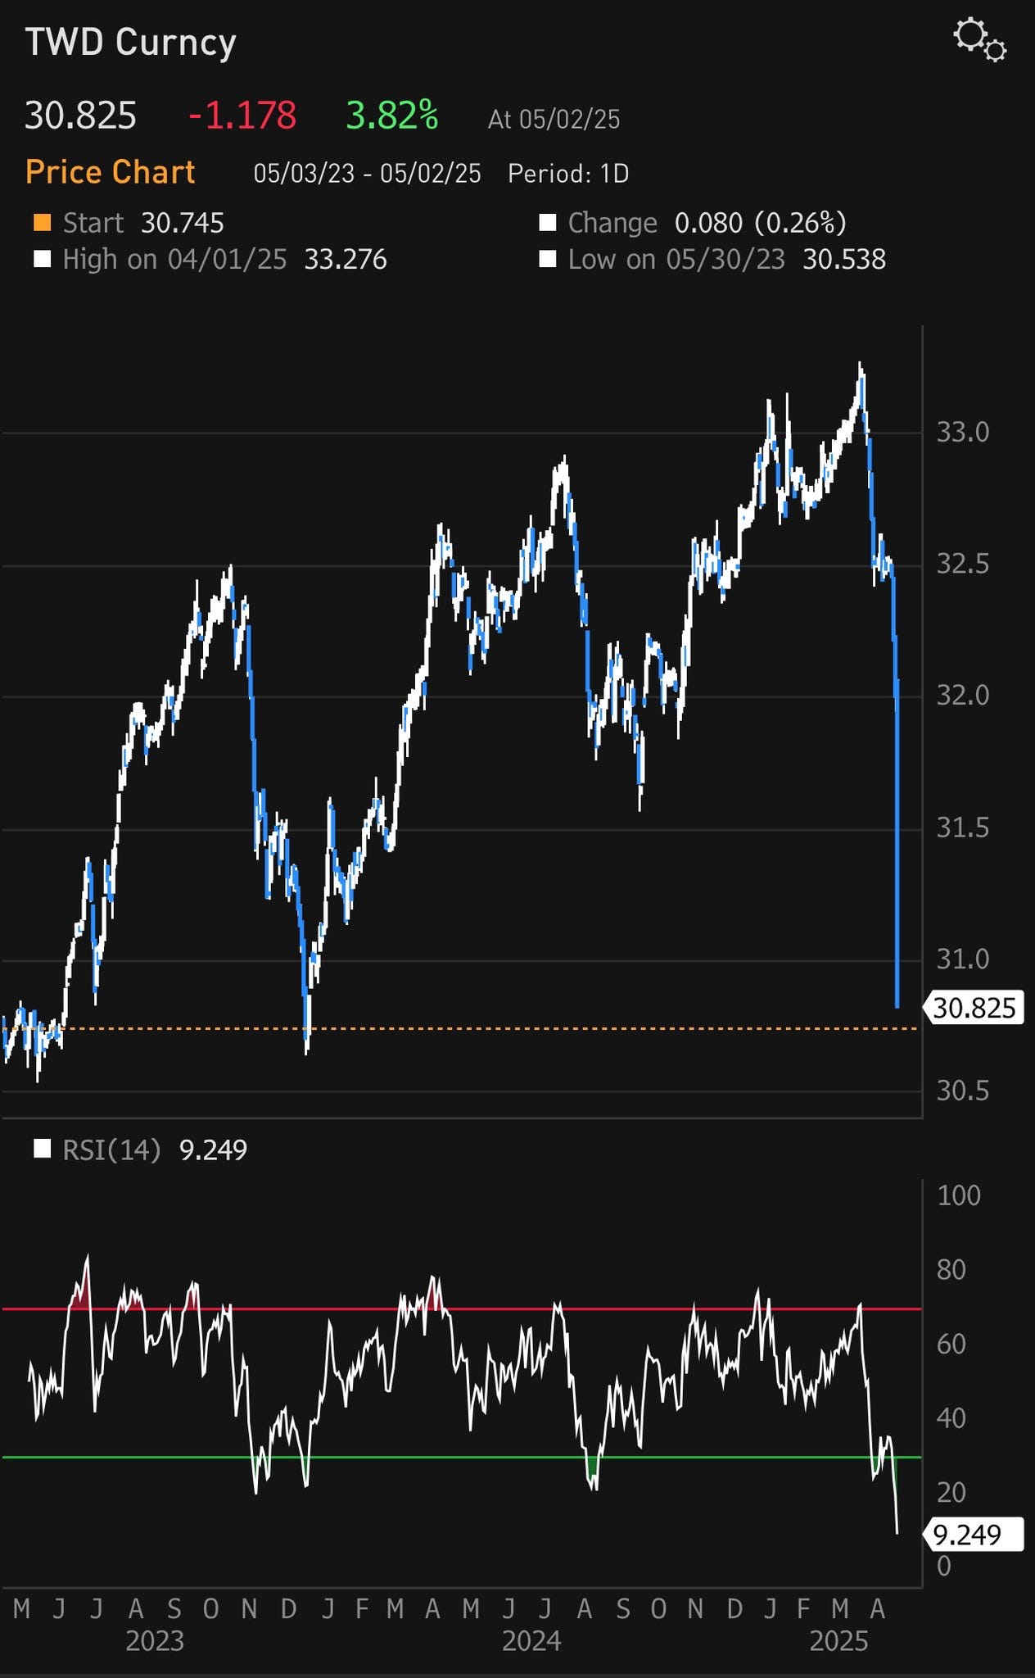The height and width of the screenshot is (1678, 1035).
Task: Change the Period: 1D setting
Action: pyautogui.click(x=568, y=174)
